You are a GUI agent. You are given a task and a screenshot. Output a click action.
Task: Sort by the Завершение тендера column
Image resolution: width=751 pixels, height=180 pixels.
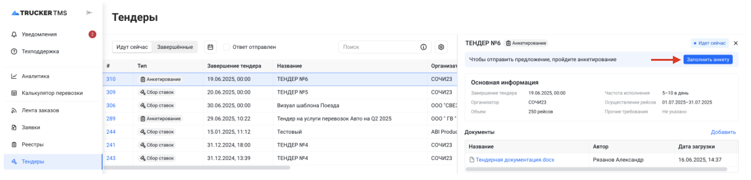point(234,66)
